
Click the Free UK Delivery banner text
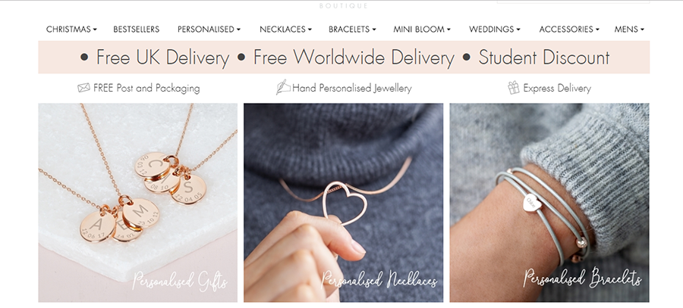pyautogui.click(x=162, y=58)
